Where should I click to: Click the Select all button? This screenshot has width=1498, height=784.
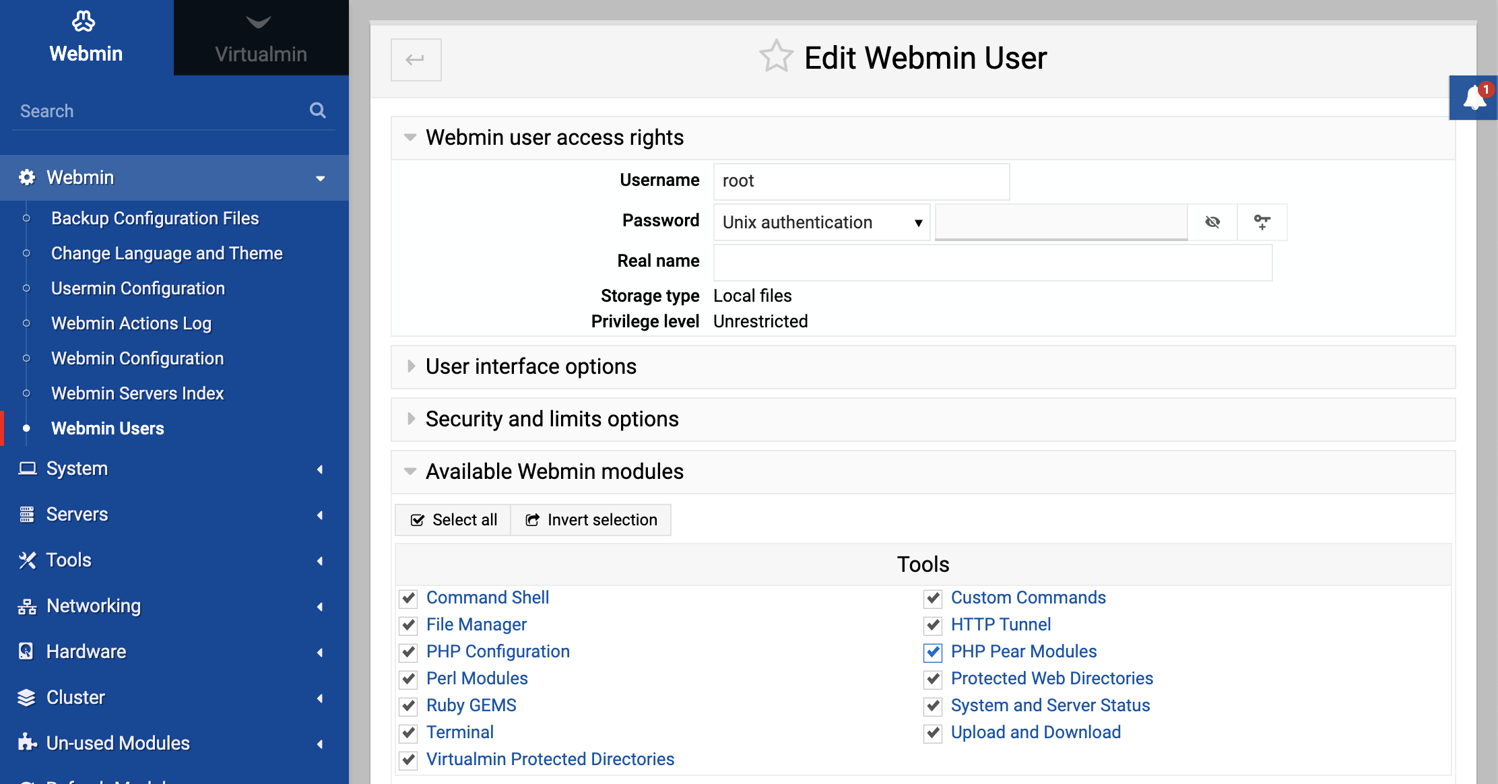coord(453,520)
